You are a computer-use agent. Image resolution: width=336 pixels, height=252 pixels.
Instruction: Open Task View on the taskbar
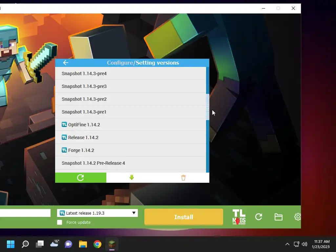[x=40, y=244]
